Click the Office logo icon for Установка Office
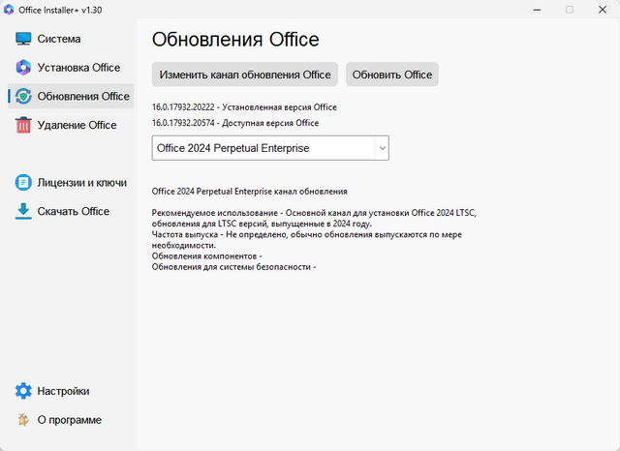620x451 pixels. tap(23, 68)
